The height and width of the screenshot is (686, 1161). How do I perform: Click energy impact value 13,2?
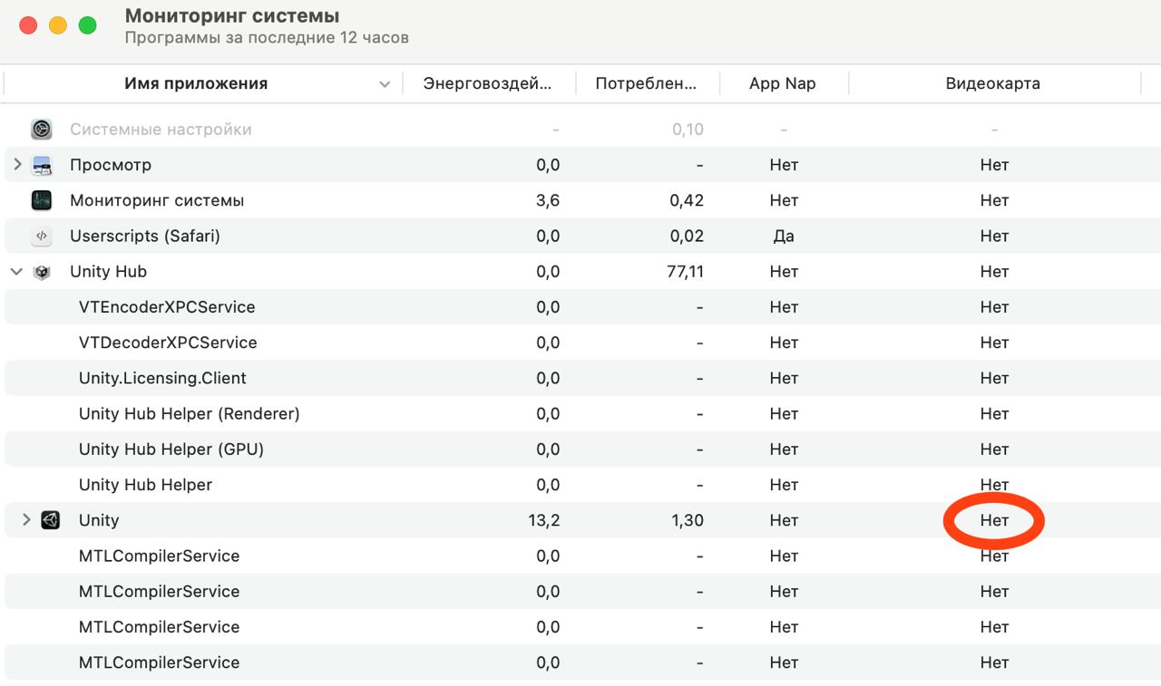[544, 520]
